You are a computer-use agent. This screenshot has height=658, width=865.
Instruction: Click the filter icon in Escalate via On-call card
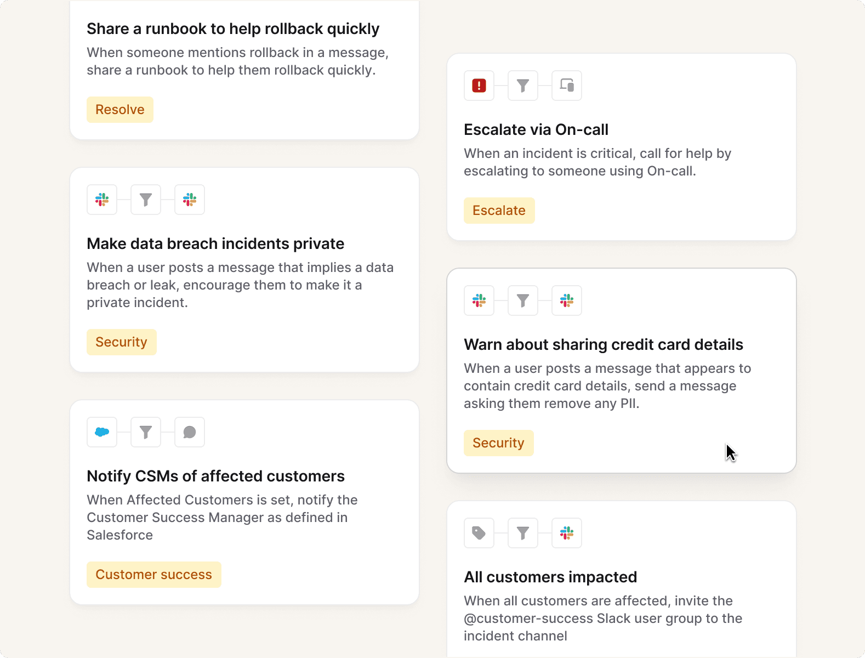pyautogui.click(x=523, y=86)
